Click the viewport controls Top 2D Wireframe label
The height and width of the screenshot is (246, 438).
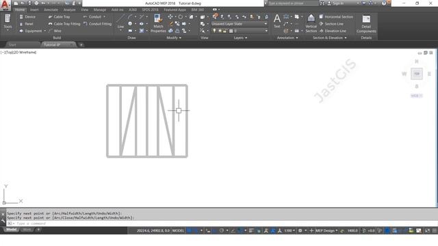click(18, 52)
